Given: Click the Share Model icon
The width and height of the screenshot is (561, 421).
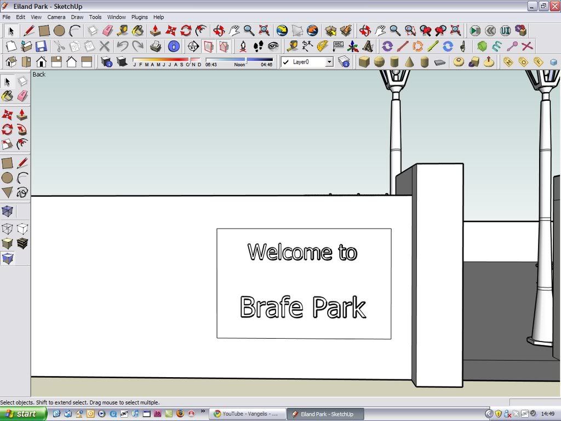Looking at the screenshot, I should pyautogui.click(x=346, y=31).
